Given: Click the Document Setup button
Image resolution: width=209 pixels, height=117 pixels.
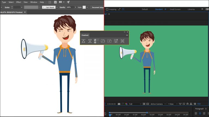Looking at the screenshot, I should pyautogui.click(x=97, y=7).
